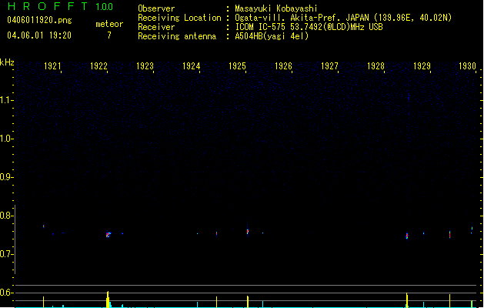Image resolution: width=484 pixels, height=308 pixels.
Task: Click the 'Receiving antenna' label
Action: tap(177, 36)
